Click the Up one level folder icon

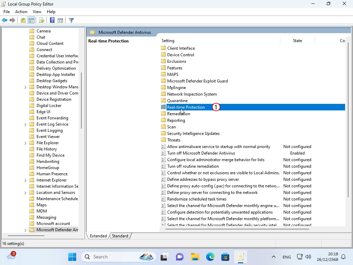(x=23, y=20)
